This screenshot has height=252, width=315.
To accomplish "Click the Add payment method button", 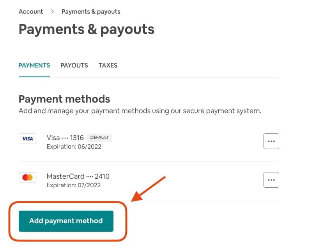I will [65, 221].
